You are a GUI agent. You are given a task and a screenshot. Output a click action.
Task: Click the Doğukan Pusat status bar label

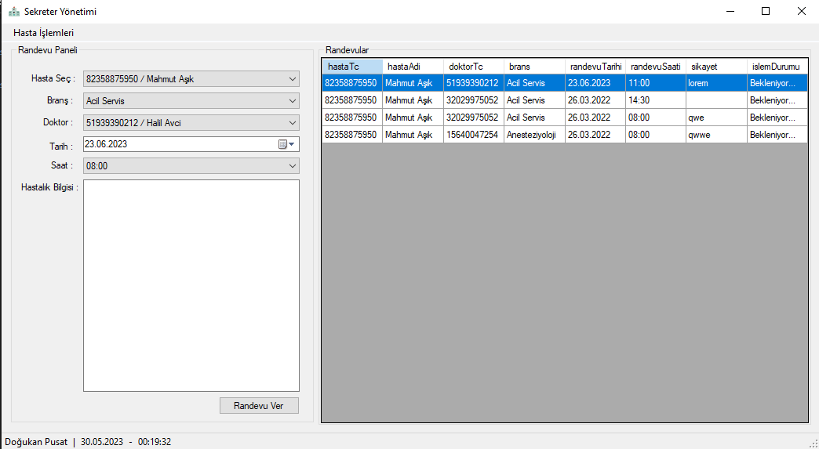pos(36,442)
